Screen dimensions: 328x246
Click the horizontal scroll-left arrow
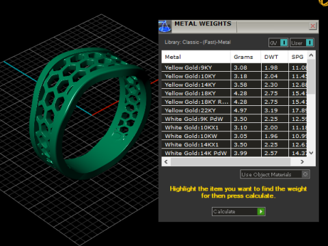tap(166, 162)
